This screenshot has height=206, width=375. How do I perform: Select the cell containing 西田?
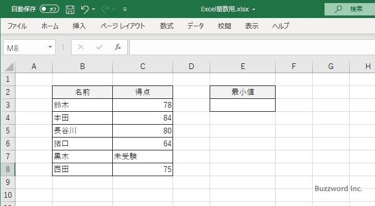82,169
